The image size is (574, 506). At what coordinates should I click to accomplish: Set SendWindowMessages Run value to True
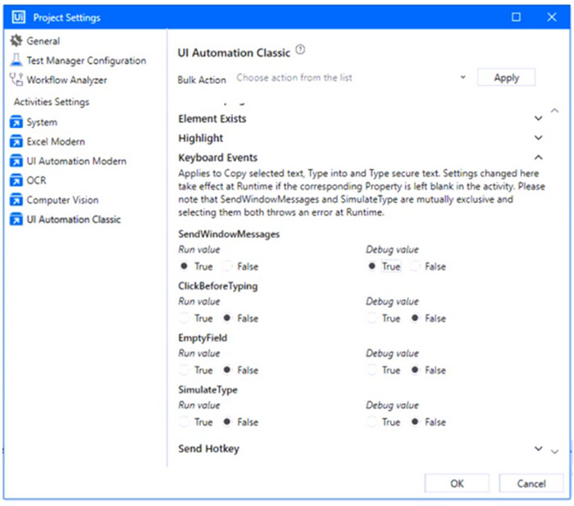pos(184,266)
